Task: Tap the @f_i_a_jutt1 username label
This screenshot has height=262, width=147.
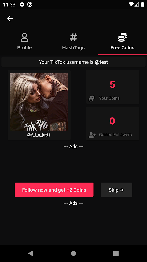Action: (39, 135)
